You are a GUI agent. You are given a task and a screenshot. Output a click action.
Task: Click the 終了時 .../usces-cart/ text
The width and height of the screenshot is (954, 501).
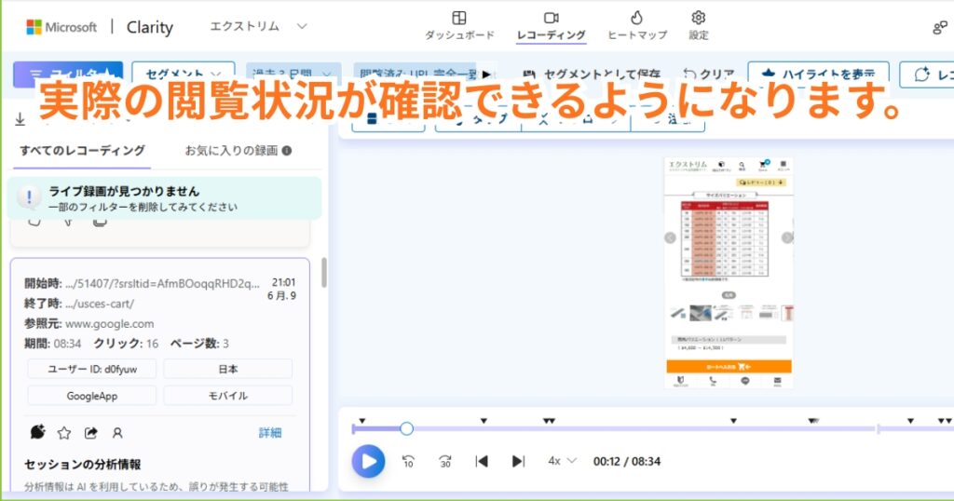click(x=100, y=304)
